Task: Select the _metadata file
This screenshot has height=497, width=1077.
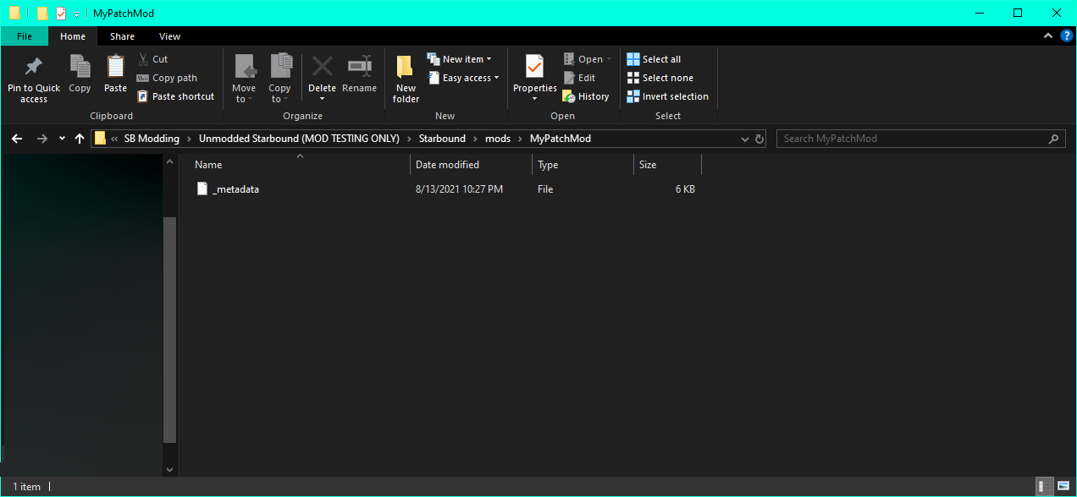Action: pyautogui.click(x=235, y=189)
